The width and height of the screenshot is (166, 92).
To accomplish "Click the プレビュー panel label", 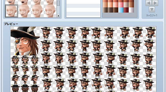I will (11, 24).
